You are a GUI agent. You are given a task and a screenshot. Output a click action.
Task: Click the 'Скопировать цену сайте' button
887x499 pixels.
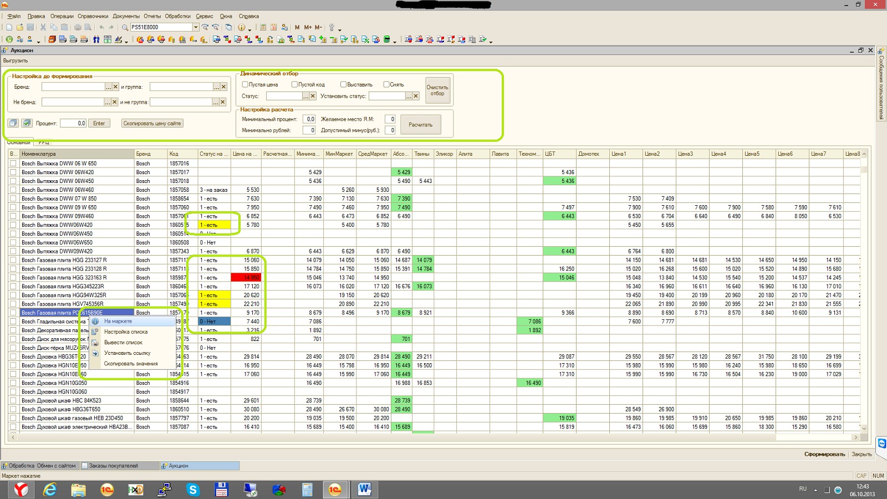pyautogui.click(x=152, y=123)
